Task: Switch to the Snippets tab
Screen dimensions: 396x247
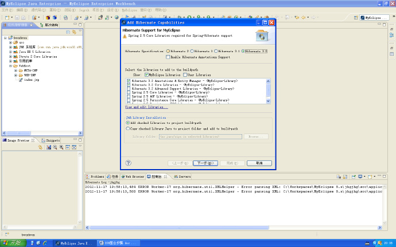Action: 51,140
